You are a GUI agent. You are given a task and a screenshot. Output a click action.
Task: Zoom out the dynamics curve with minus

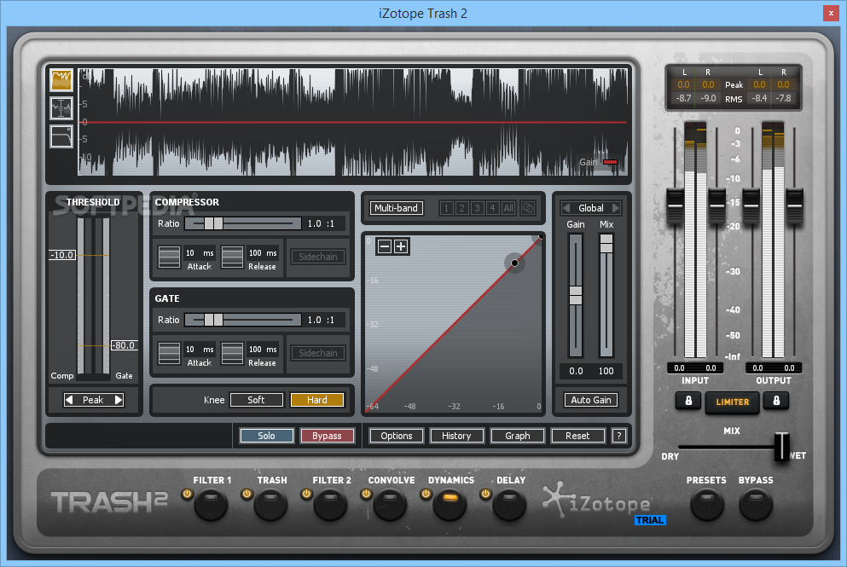point(385,246)
